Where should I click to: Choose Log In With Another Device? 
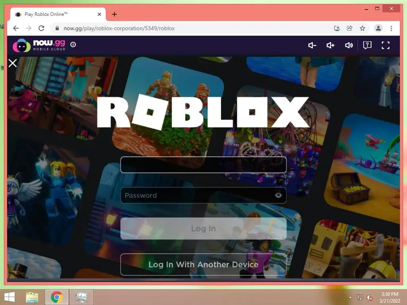pyautogui.click(x=203, y=264)
